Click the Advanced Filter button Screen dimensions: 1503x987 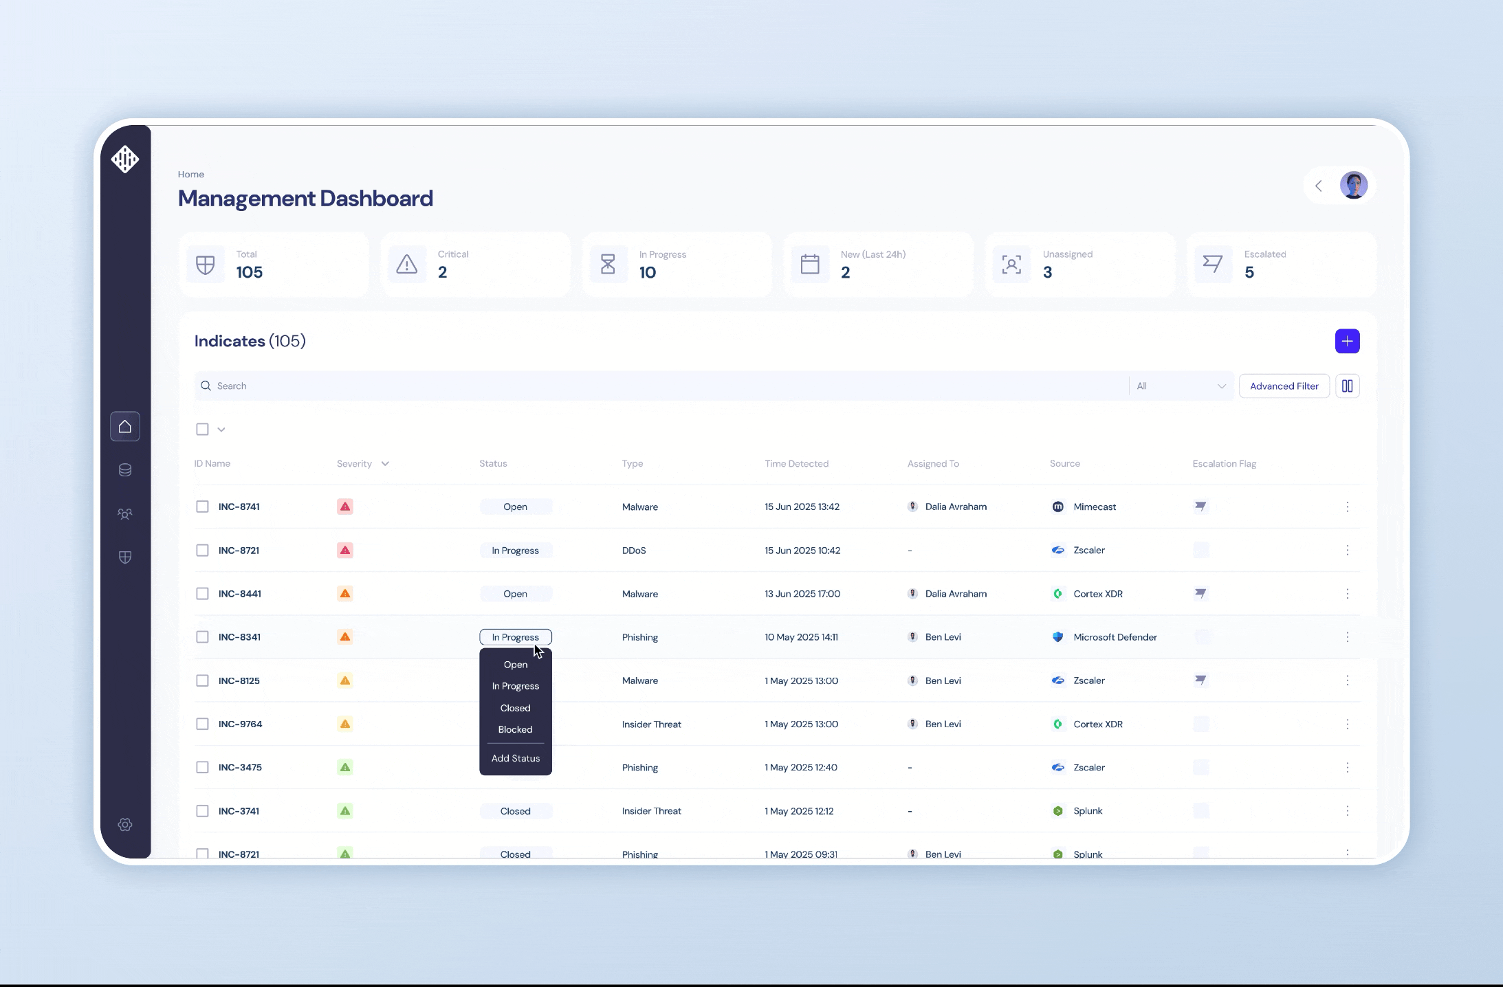coord(1283,386)
